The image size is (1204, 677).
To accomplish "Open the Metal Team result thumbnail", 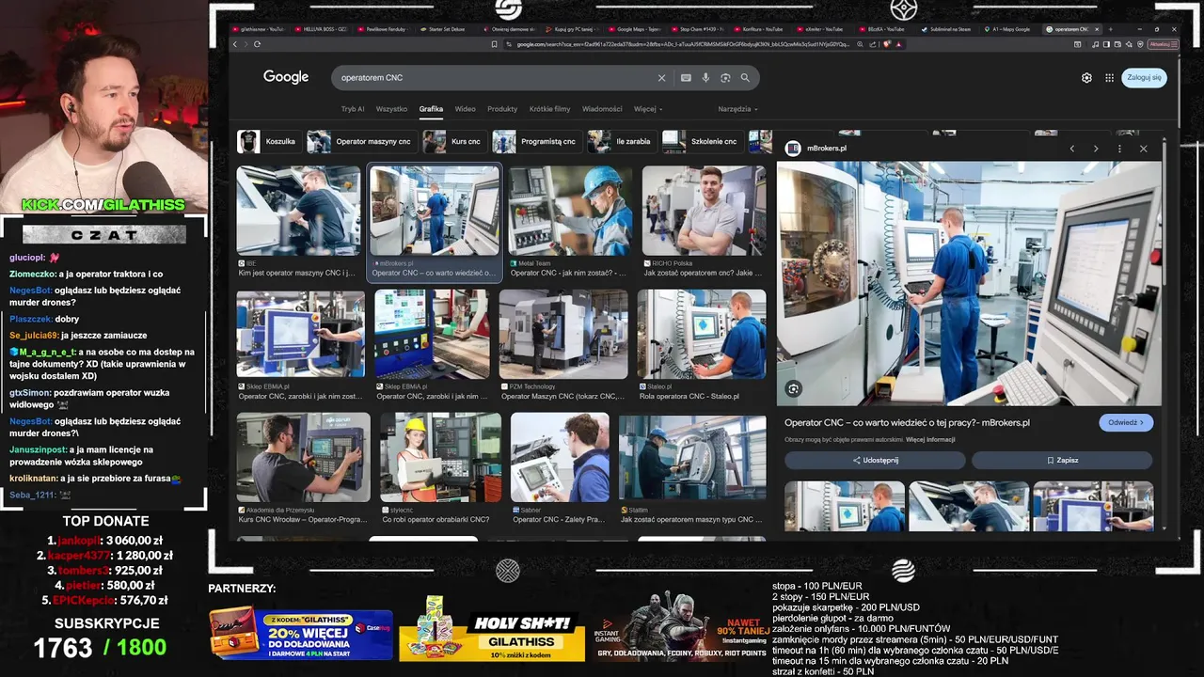I will pos(571,211).
